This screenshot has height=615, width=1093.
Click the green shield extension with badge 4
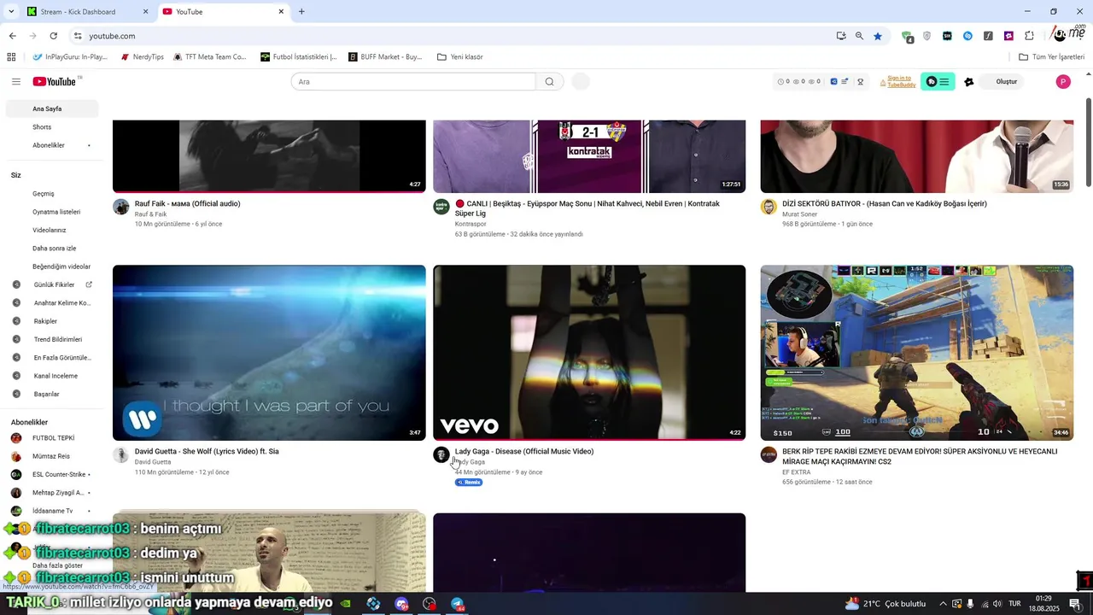pyautogui.click(x=907, y=37)
